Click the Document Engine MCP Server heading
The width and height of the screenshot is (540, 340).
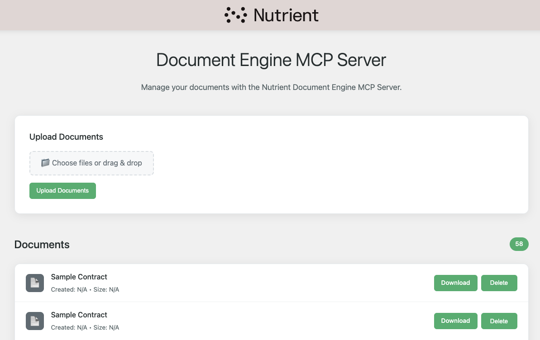coord(270,60)
